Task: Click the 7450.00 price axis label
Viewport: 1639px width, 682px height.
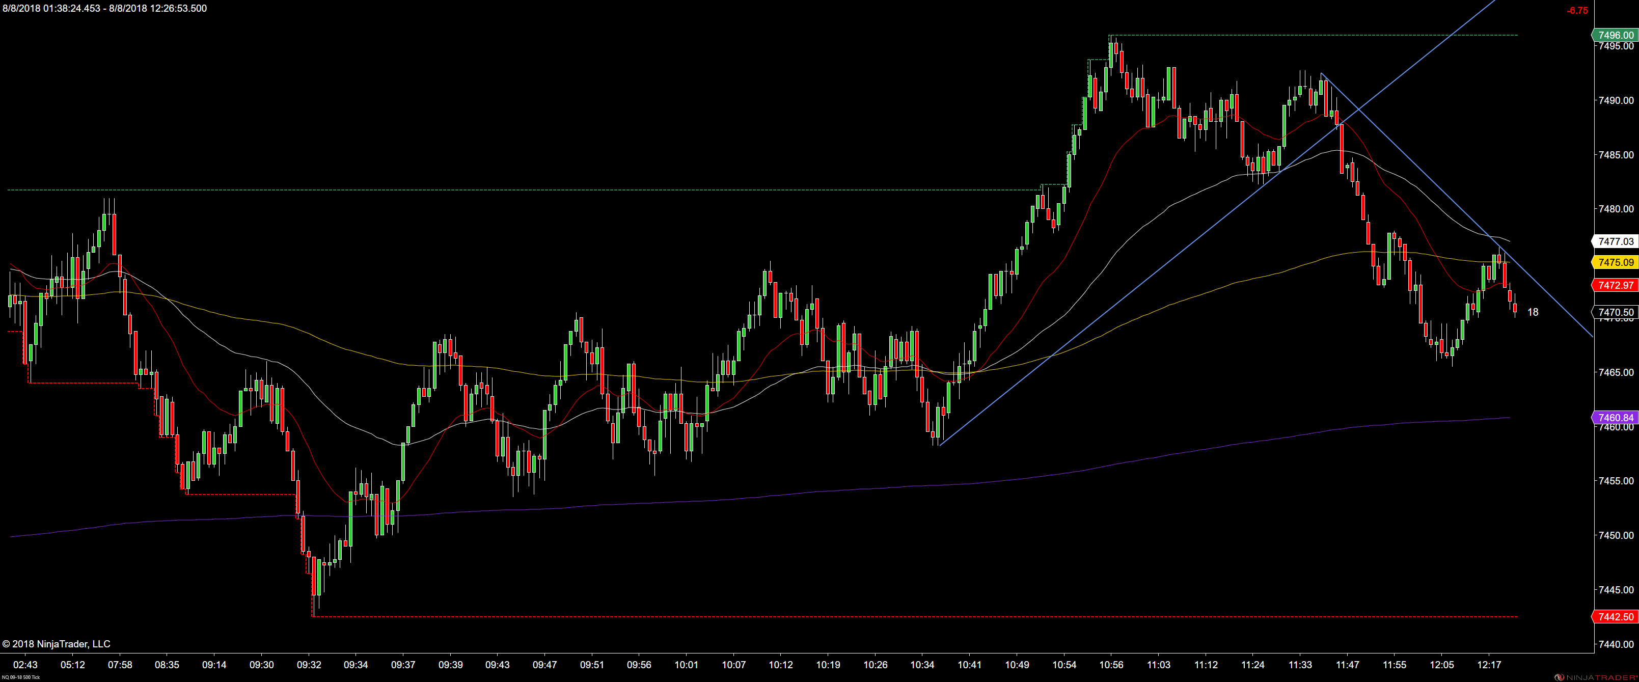Action: coord(1616,536)
